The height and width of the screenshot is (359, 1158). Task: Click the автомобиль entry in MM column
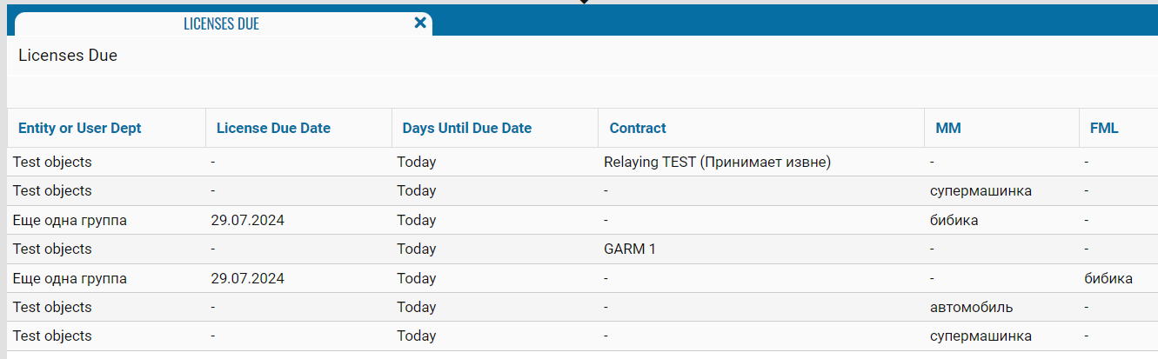tap(971, 308)
